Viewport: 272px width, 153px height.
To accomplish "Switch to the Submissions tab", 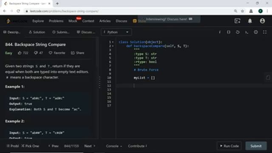I will point(61,32).
